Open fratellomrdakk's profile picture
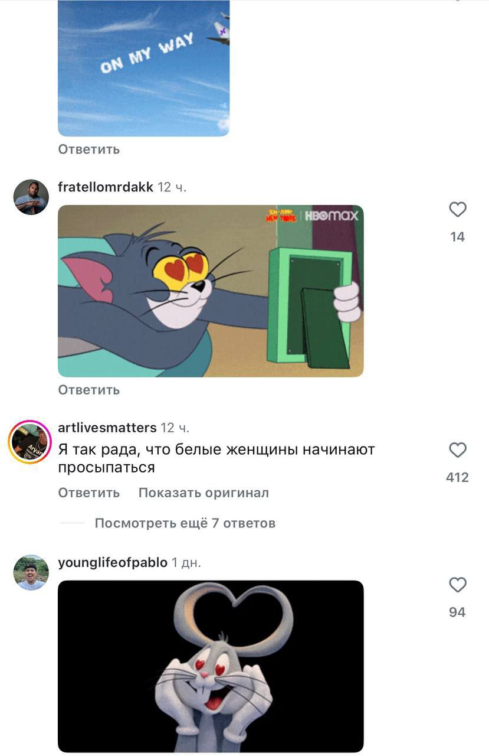489x756 pixels. [x=31, y=197]
